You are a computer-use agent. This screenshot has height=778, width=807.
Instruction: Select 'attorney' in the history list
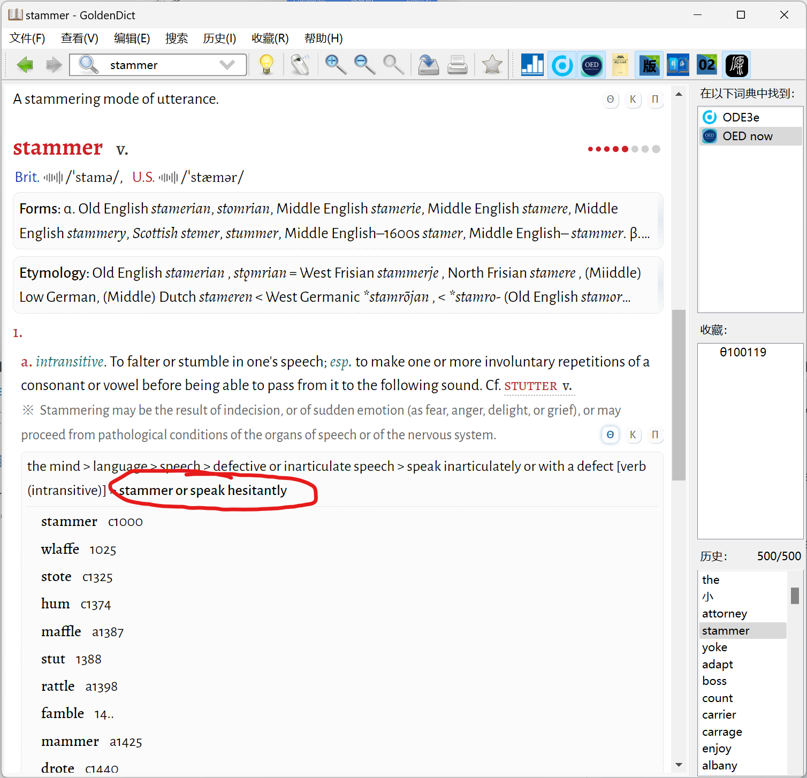pos(724,614)
